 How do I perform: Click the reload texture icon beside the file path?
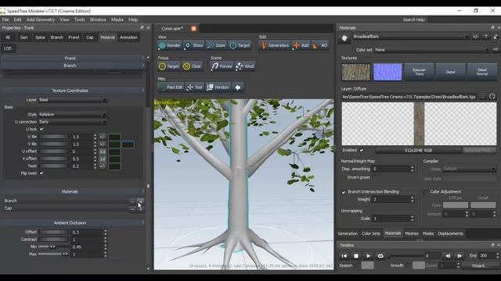click(492, 97)
